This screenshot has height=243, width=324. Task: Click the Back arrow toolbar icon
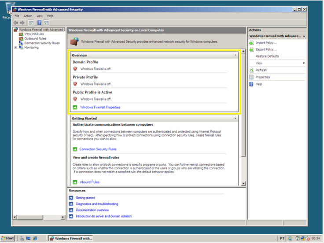point(16,22)
